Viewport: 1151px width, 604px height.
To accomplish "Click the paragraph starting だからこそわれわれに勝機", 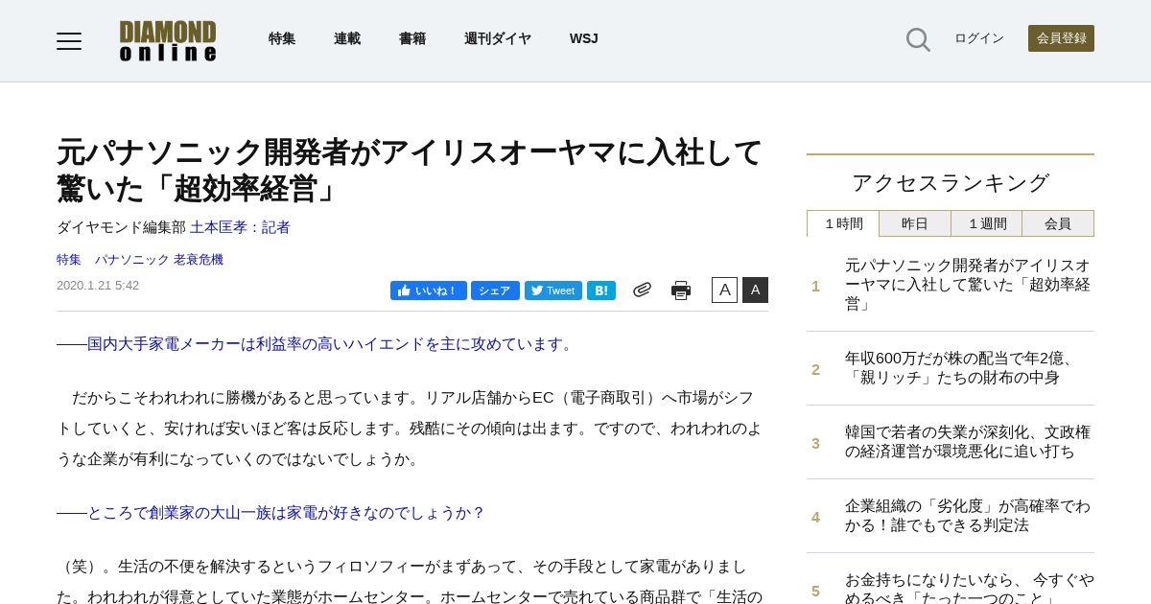I will (x=410, y=429).
